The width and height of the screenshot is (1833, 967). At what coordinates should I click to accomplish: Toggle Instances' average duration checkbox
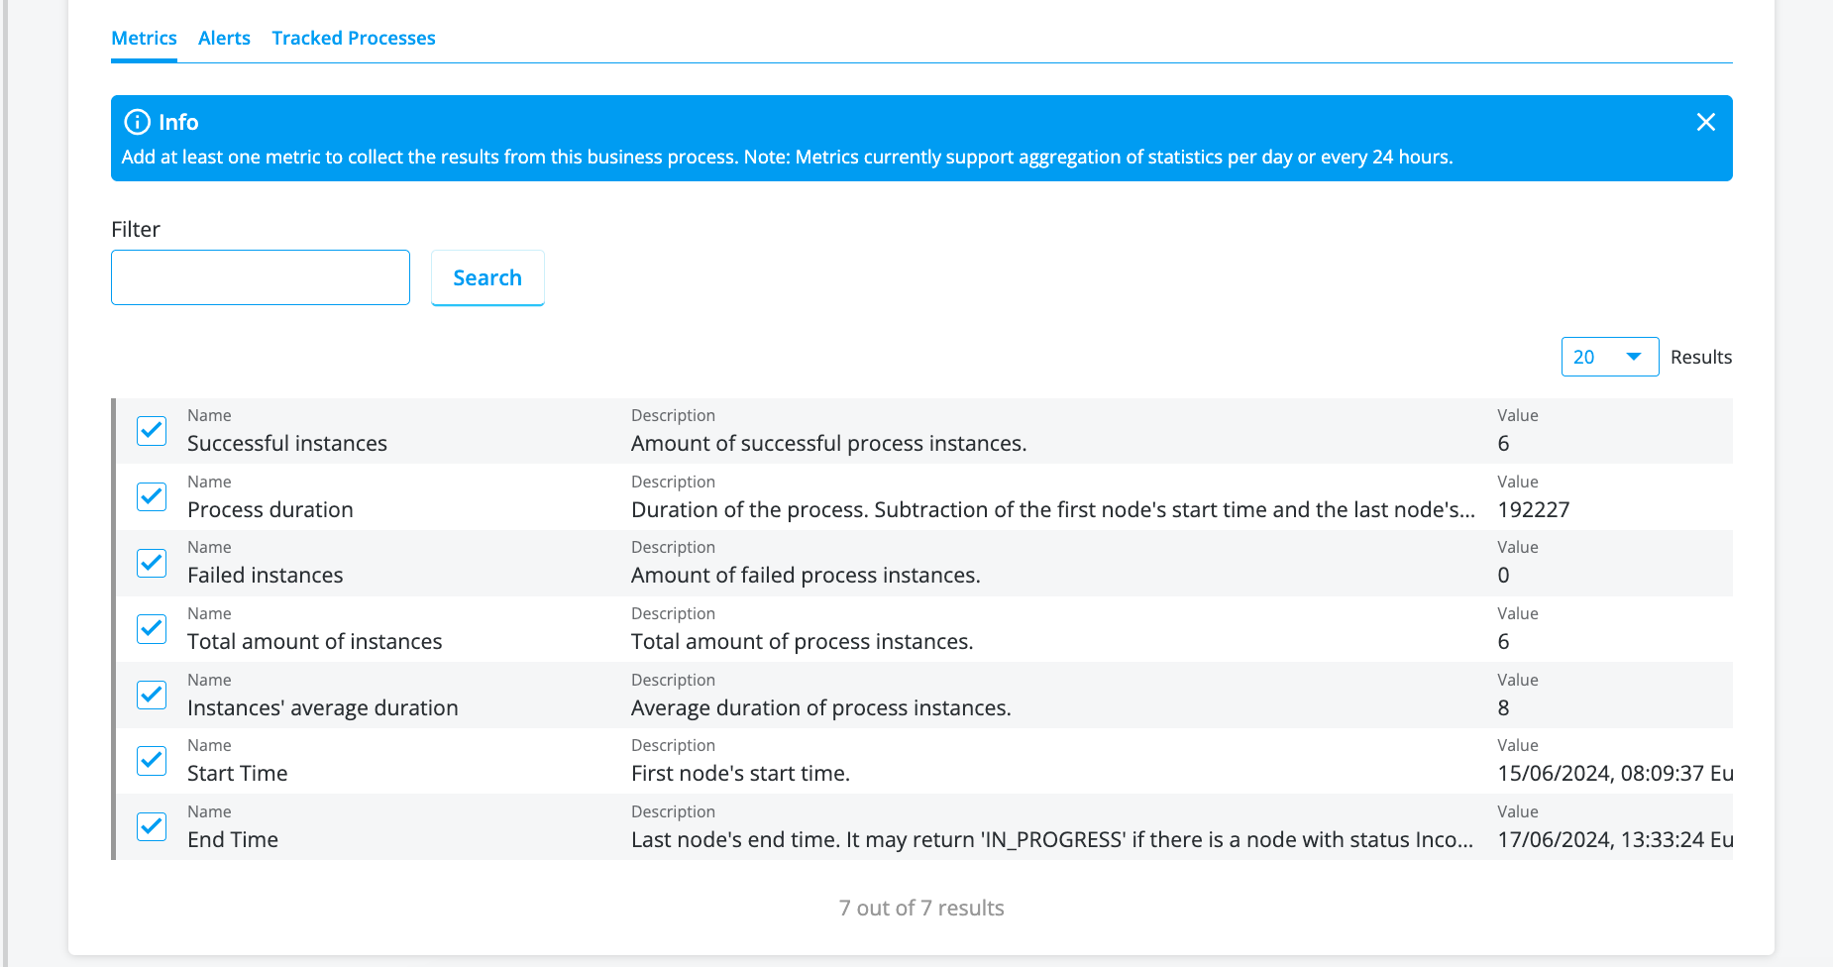152,695
